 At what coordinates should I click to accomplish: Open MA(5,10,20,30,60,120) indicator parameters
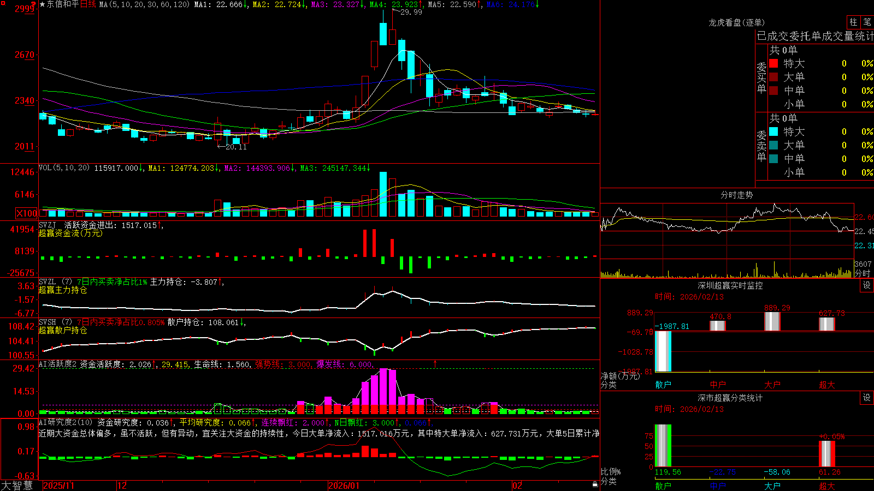(144, 4)
